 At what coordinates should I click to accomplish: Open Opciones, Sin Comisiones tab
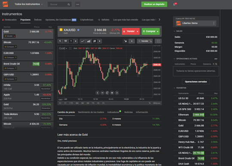[61, 20]
